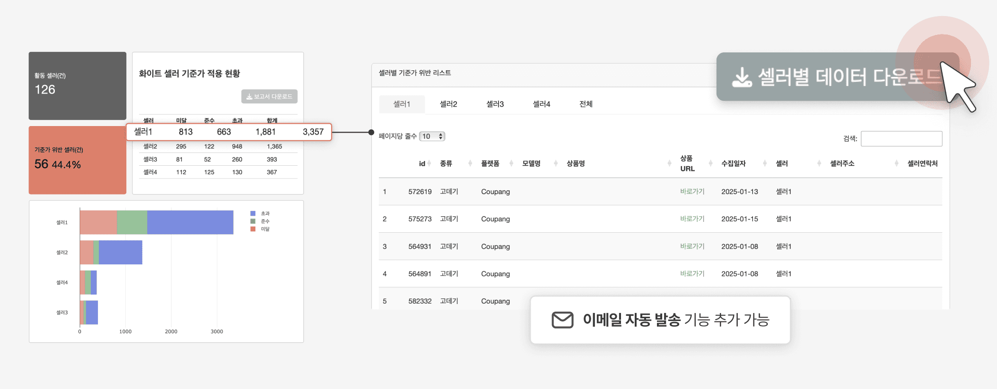Click id 582332 in the list
This screenshot has height=389, width=997.
420,301
